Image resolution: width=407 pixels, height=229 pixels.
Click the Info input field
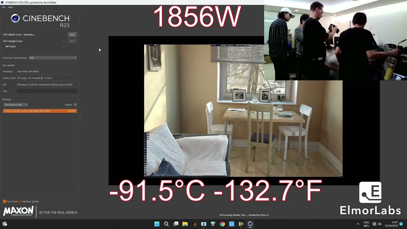47,91
